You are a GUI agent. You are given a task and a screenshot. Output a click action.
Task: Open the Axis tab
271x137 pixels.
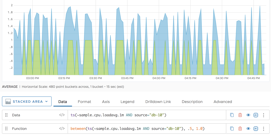(106, 102)
